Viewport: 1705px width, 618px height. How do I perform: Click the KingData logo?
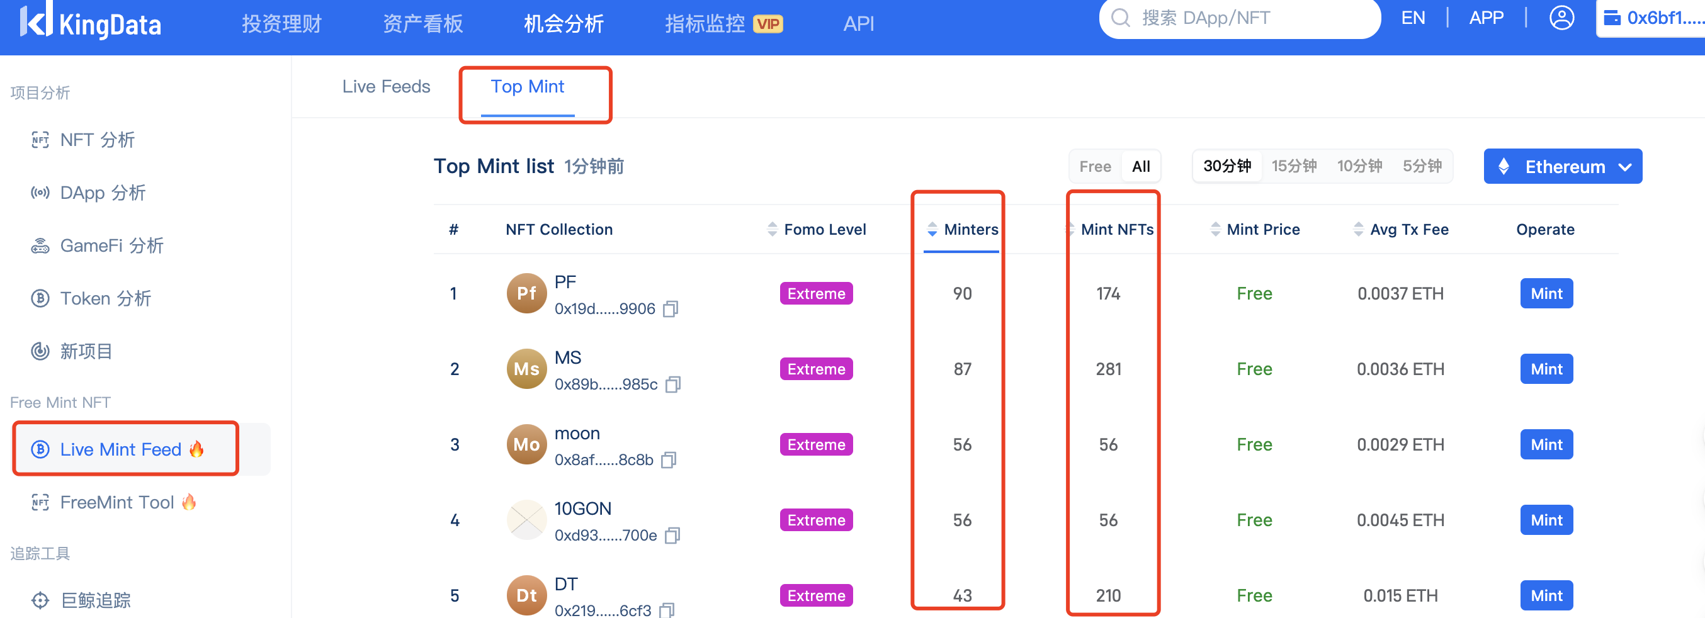coord(90,23)
